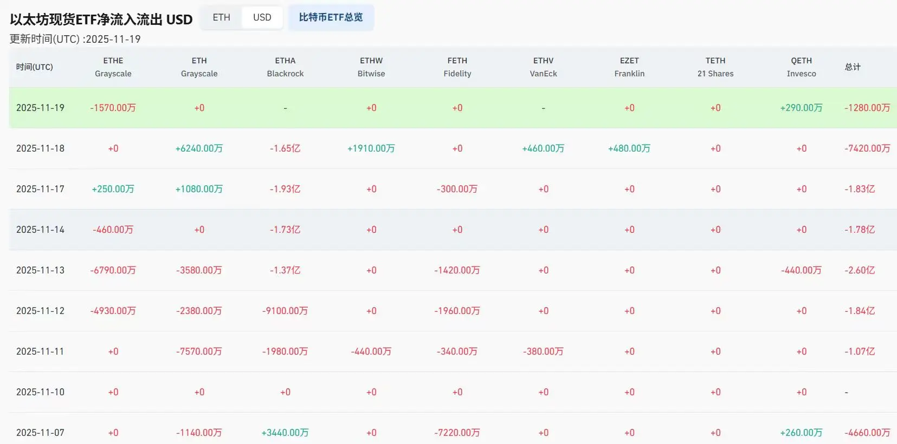Open the 比特币ETF总览 overview
Image resolution: width=897 pixels, height=444 pixels.
(x=331, y=17)
